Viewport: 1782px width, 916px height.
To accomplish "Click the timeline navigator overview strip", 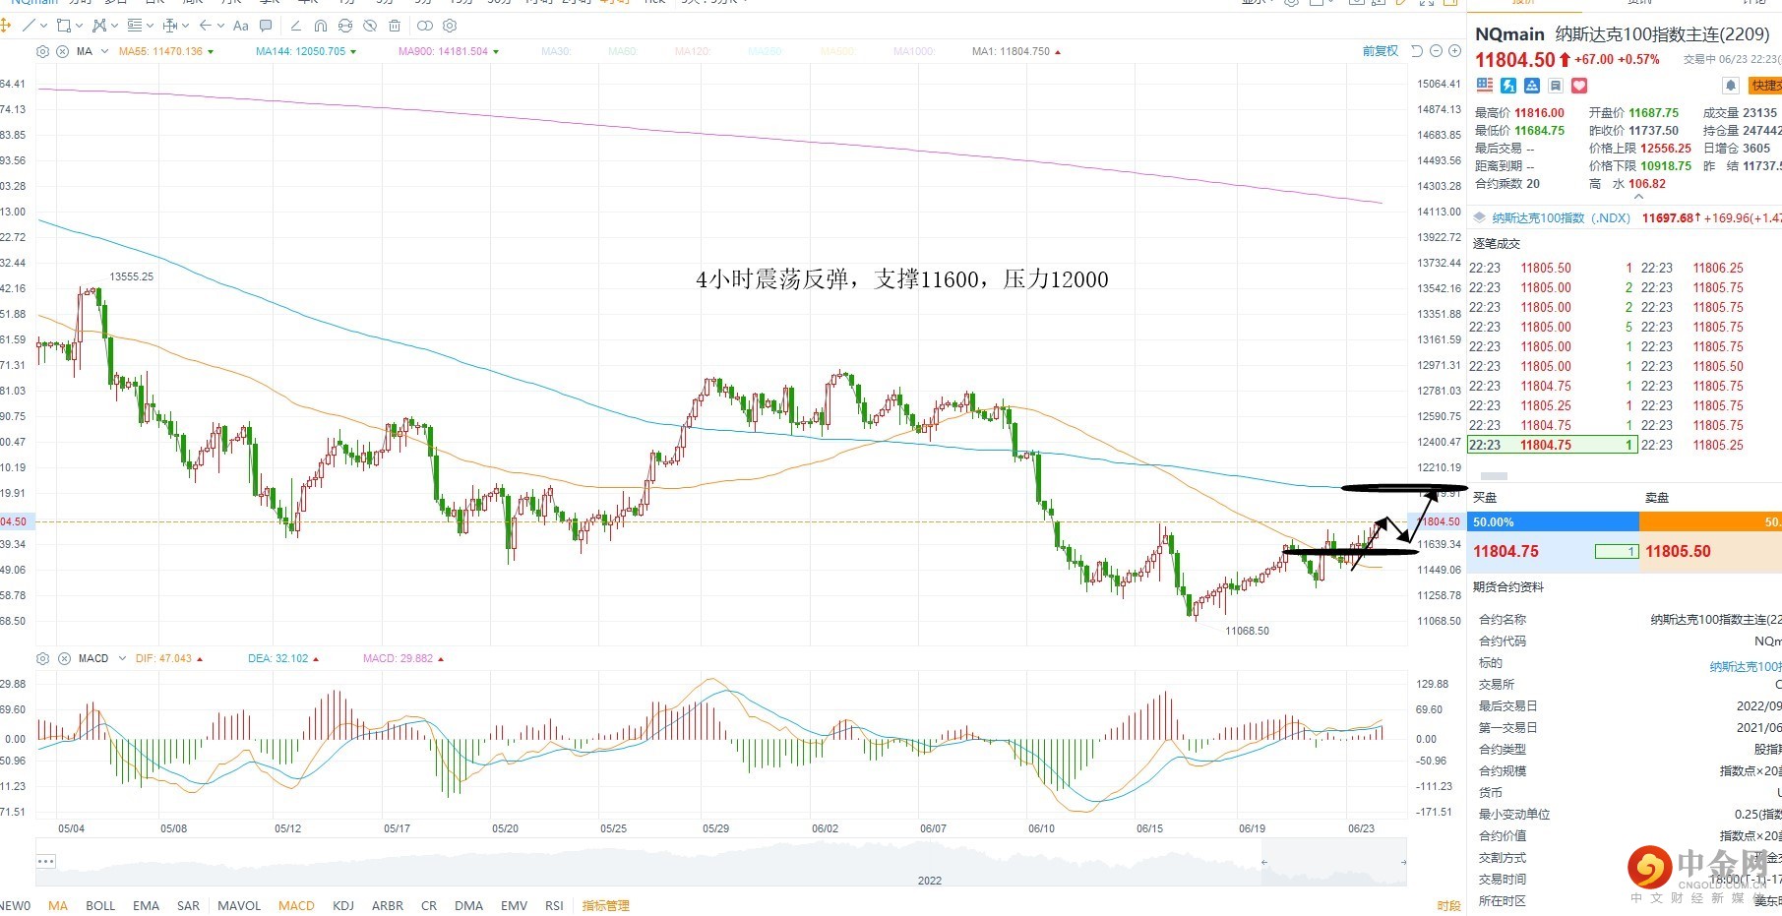I will pyautogui.click(x=721, y=862).
